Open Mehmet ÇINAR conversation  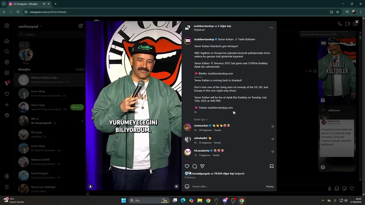50,162
